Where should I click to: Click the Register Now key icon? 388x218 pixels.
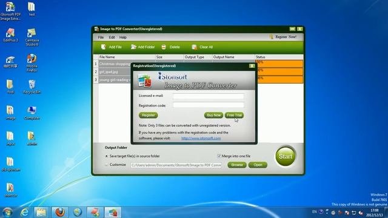(271, 37)
